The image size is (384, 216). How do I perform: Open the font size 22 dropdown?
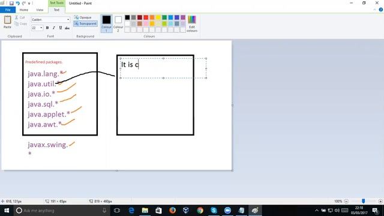[x=41, y=28]
